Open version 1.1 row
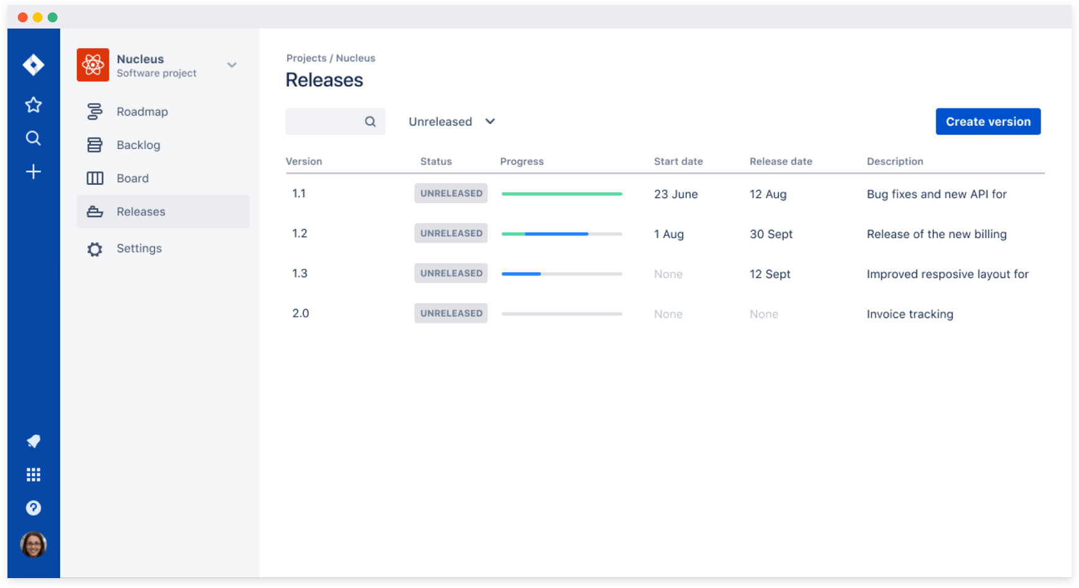The height and width of the screenshot is (588, 1079). click(x=299, y=194)
